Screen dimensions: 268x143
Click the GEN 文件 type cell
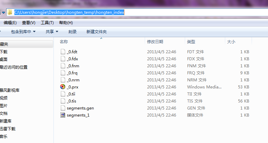[x=196, y=108]
